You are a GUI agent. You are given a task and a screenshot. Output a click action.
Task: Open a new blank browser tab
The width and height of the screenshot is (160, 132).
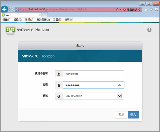[45, 15]
